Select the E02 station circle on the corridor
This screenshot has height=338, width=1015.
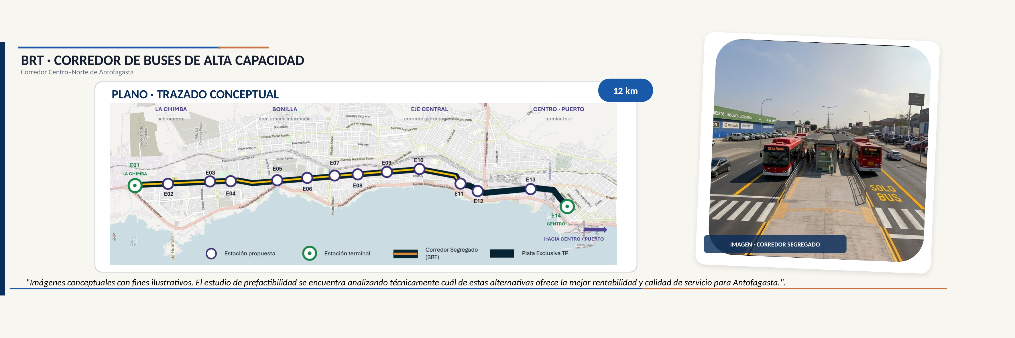[x=168, y=183]
